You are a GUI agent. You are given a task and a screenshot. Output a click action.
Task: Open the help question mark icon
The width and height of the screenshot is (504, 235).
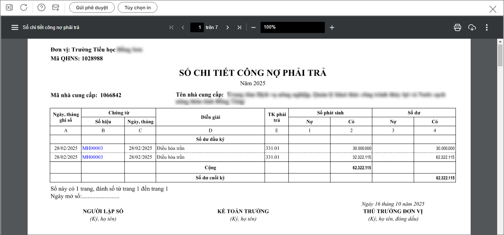point(41,8)
